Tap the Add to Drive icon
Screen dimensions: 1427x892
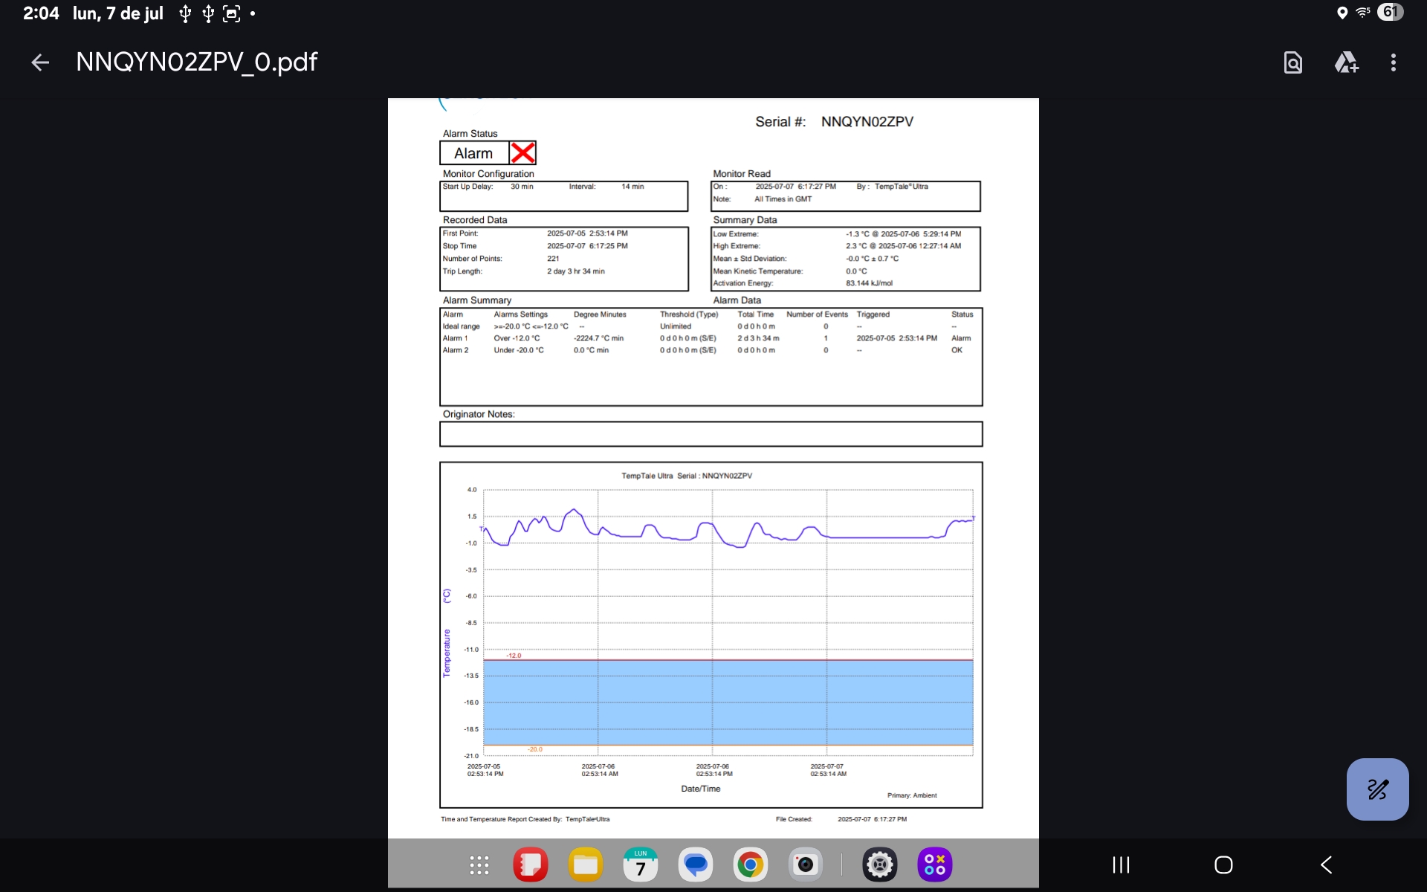[1346, 62]
